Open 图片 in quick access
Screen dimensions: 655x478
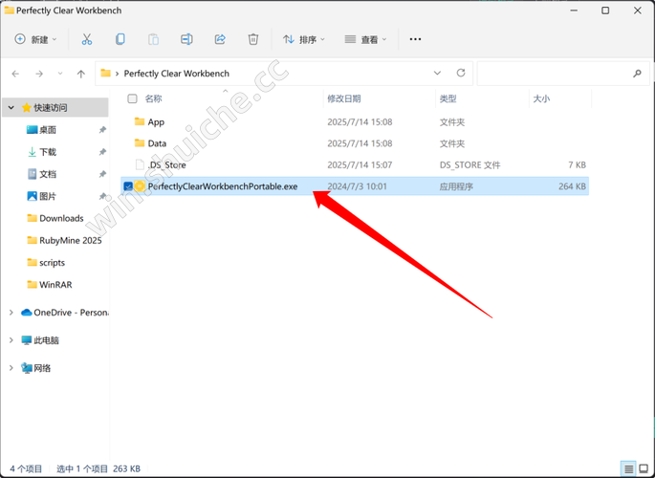[x=48, y=196]
